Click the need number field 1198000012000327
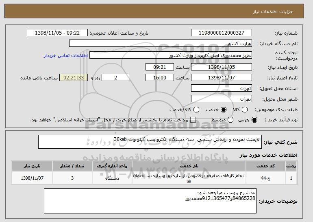The image size is (313, 222). 222,33
